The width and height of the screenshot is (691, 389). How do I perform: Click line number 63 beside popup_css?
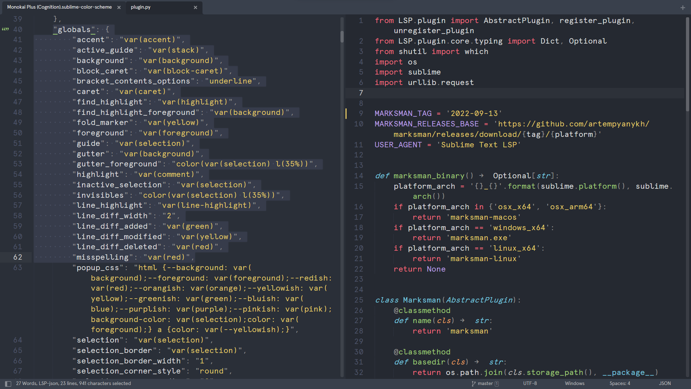18,268
